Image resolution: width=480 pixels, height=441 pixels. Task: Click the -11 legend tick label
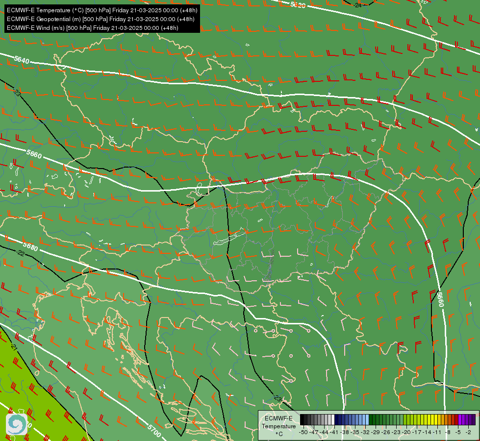[x=437, y=432]
